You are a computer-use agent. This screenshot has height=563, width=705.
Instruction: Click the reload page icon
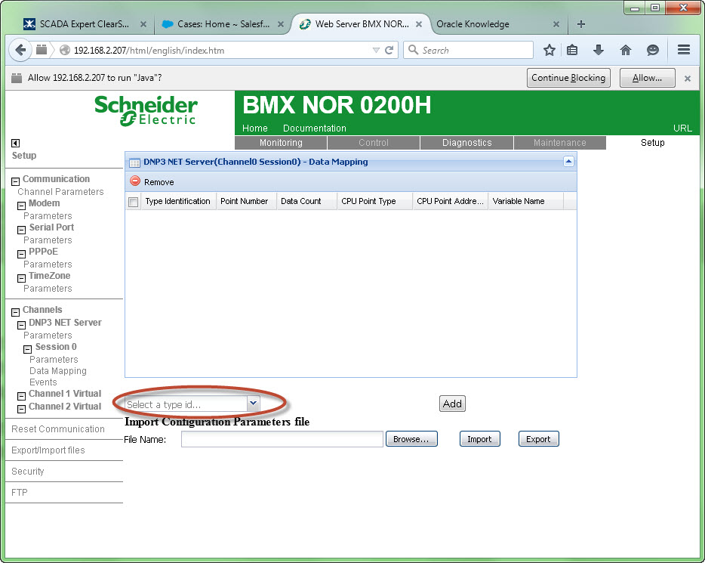pyautogui.click(x=389, y=50)
